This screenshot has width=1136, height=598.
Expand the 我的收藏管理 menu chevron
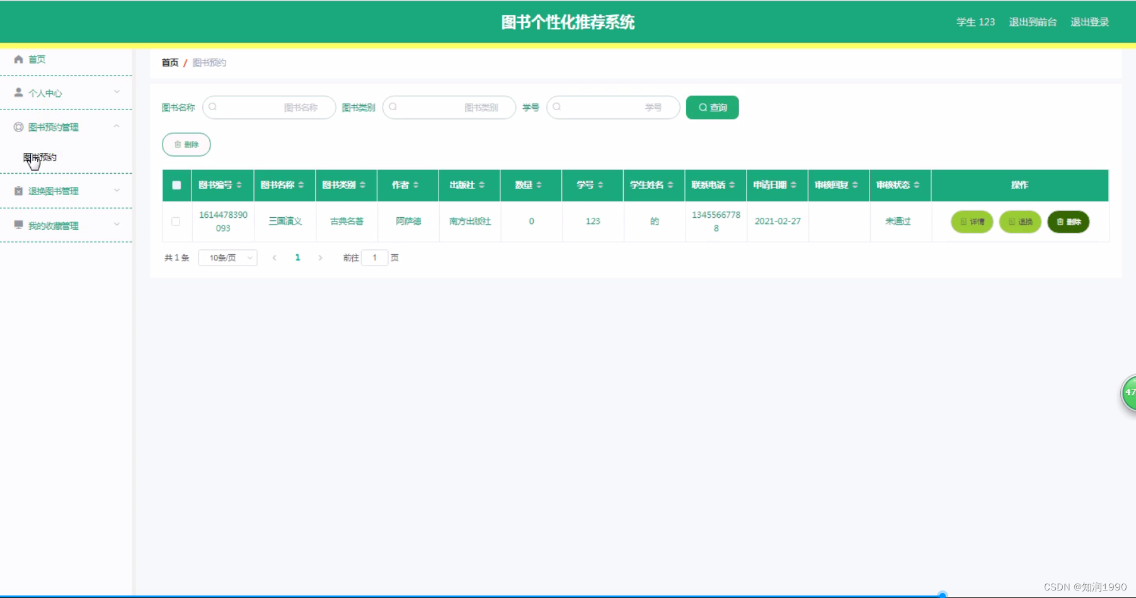(117, 224)
